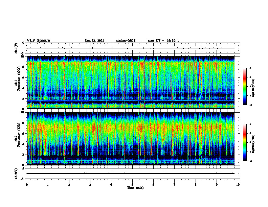Click the ch.2 spectrogram panel

pyautogui.click(x=131, y=139)
